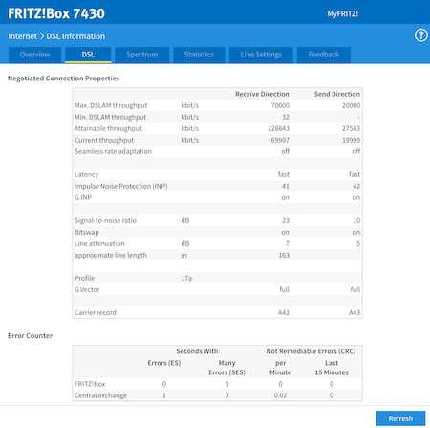Click send value 20000
This screenshot has width=430, height=428.
tap(351, 105)
